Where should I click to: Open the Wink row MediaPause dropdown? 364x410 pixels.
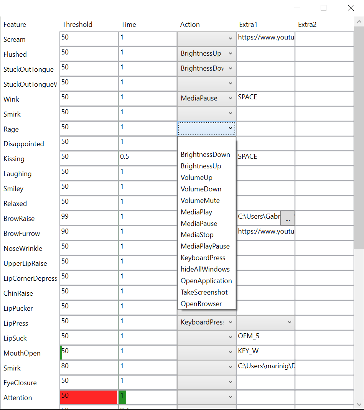click(x=207, y=98)
